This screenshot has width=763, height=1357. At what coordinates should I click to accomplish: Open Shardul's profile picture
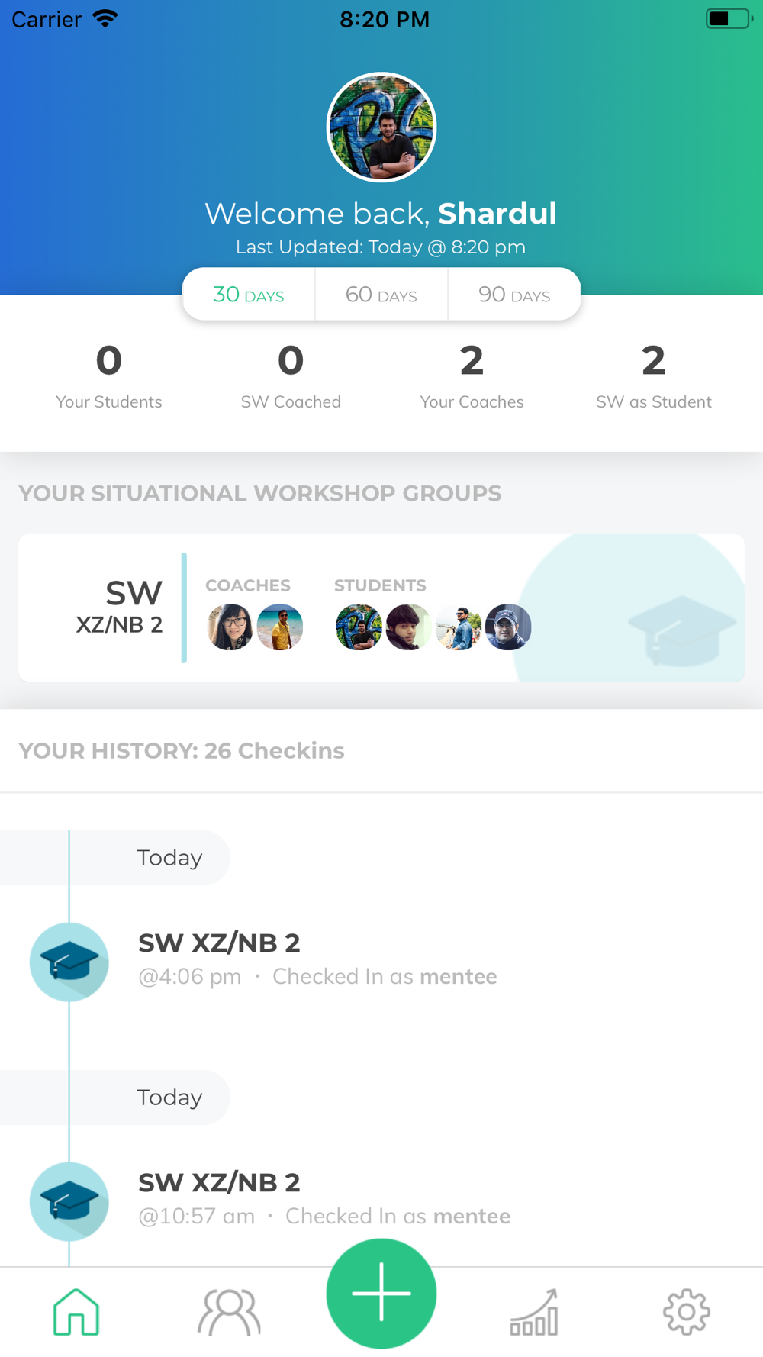pos(381,127)
